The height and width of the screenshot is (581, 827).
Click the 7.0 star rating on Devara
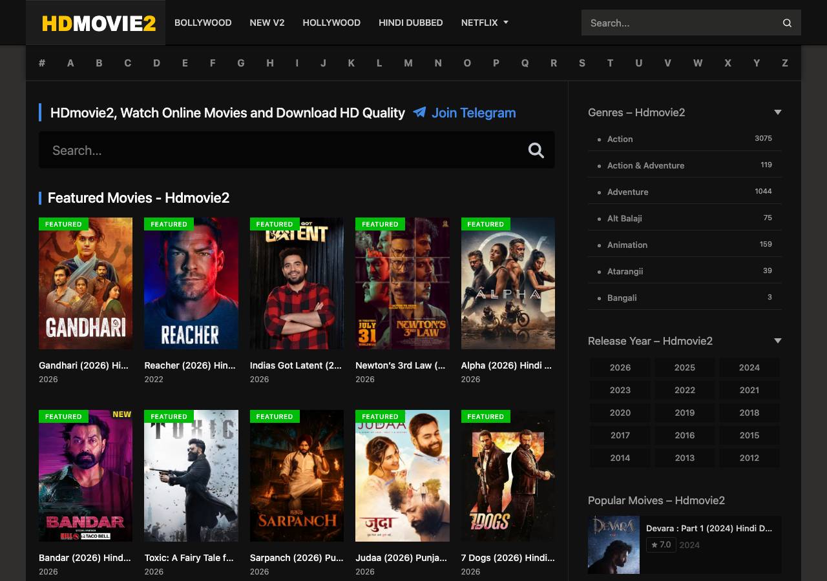click(x=661, y=545)
